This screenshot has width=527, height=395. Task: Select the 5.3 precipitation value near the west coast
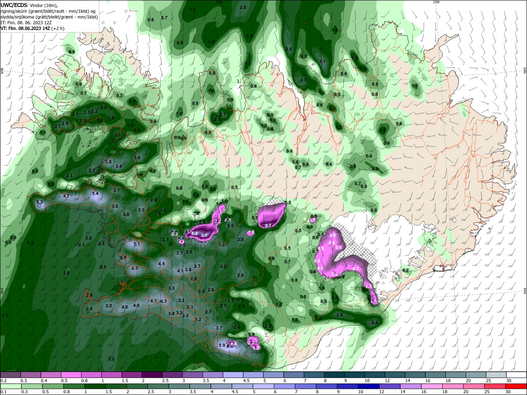coord(40,202)
